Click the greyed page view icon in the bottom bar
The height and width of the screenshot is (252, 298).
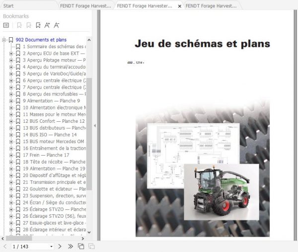pos(91,247)
